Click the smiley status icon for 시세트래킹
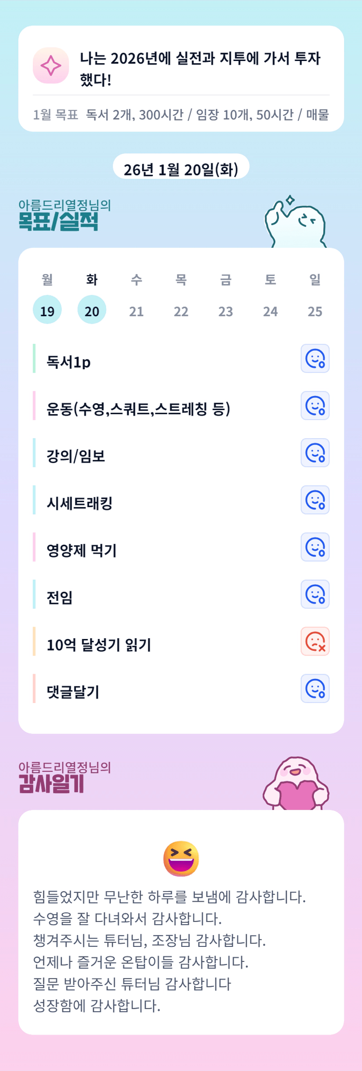This screenshot has height=1071, width=362. [x=315, y=500]
